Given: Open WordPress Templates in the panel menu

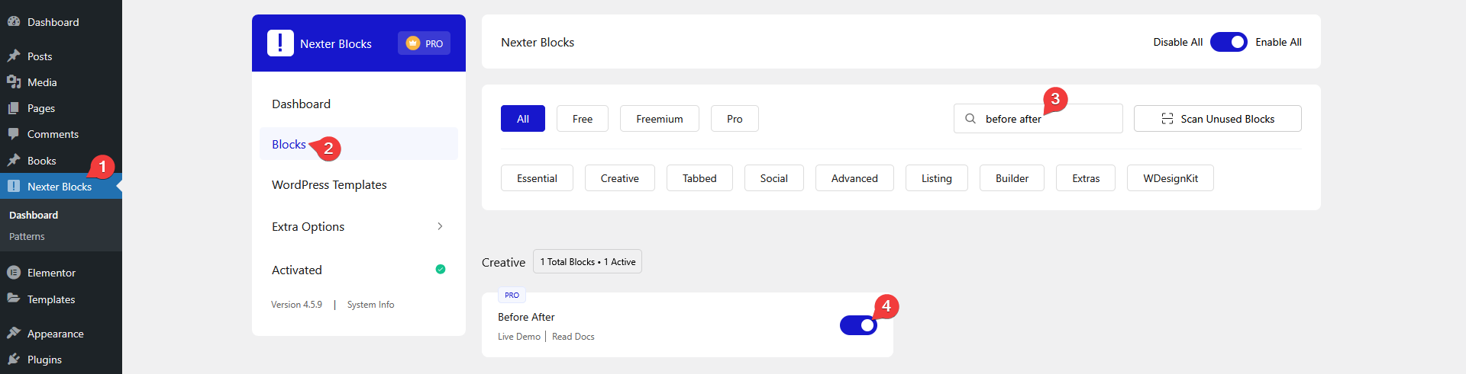Looking at the screenshot, I should pyautogui.click(x=329, y=185).
